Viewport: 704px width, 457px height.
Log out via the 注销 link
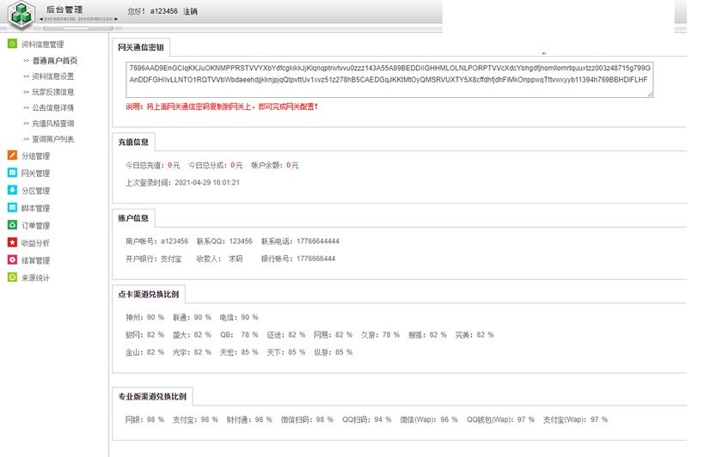click(x=190, y=12)
